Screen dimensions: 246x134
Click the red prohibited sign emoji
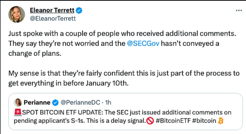pos(150,121)
